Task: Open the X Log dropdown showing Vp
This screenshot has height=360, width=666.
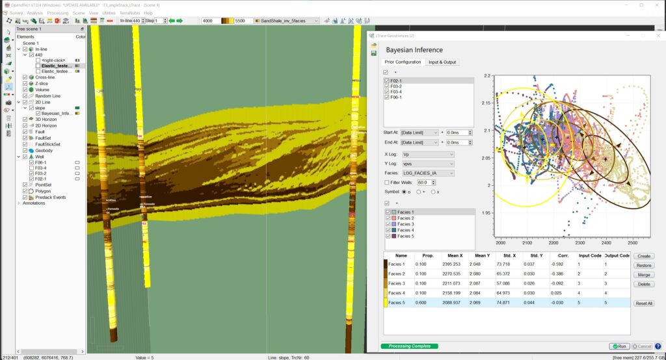Action: point(428,155)
